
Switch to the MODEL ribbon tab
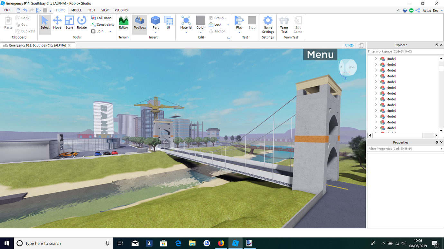pyautogui.click(x=76, y=10)
